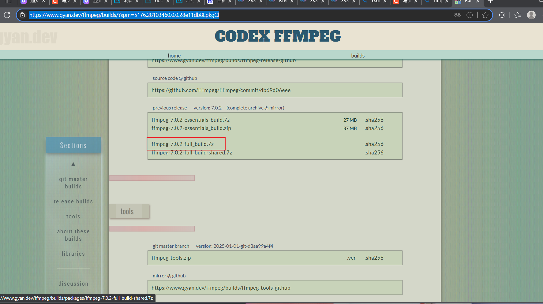Open the browser extensions puzzle icon
Image resolution: width=543 pixels, height=304 pixels.
[502, 15]
